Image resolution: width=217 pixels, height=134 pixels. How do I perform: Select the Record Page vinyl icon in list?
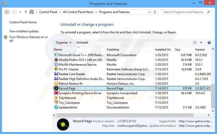point(56,88)
